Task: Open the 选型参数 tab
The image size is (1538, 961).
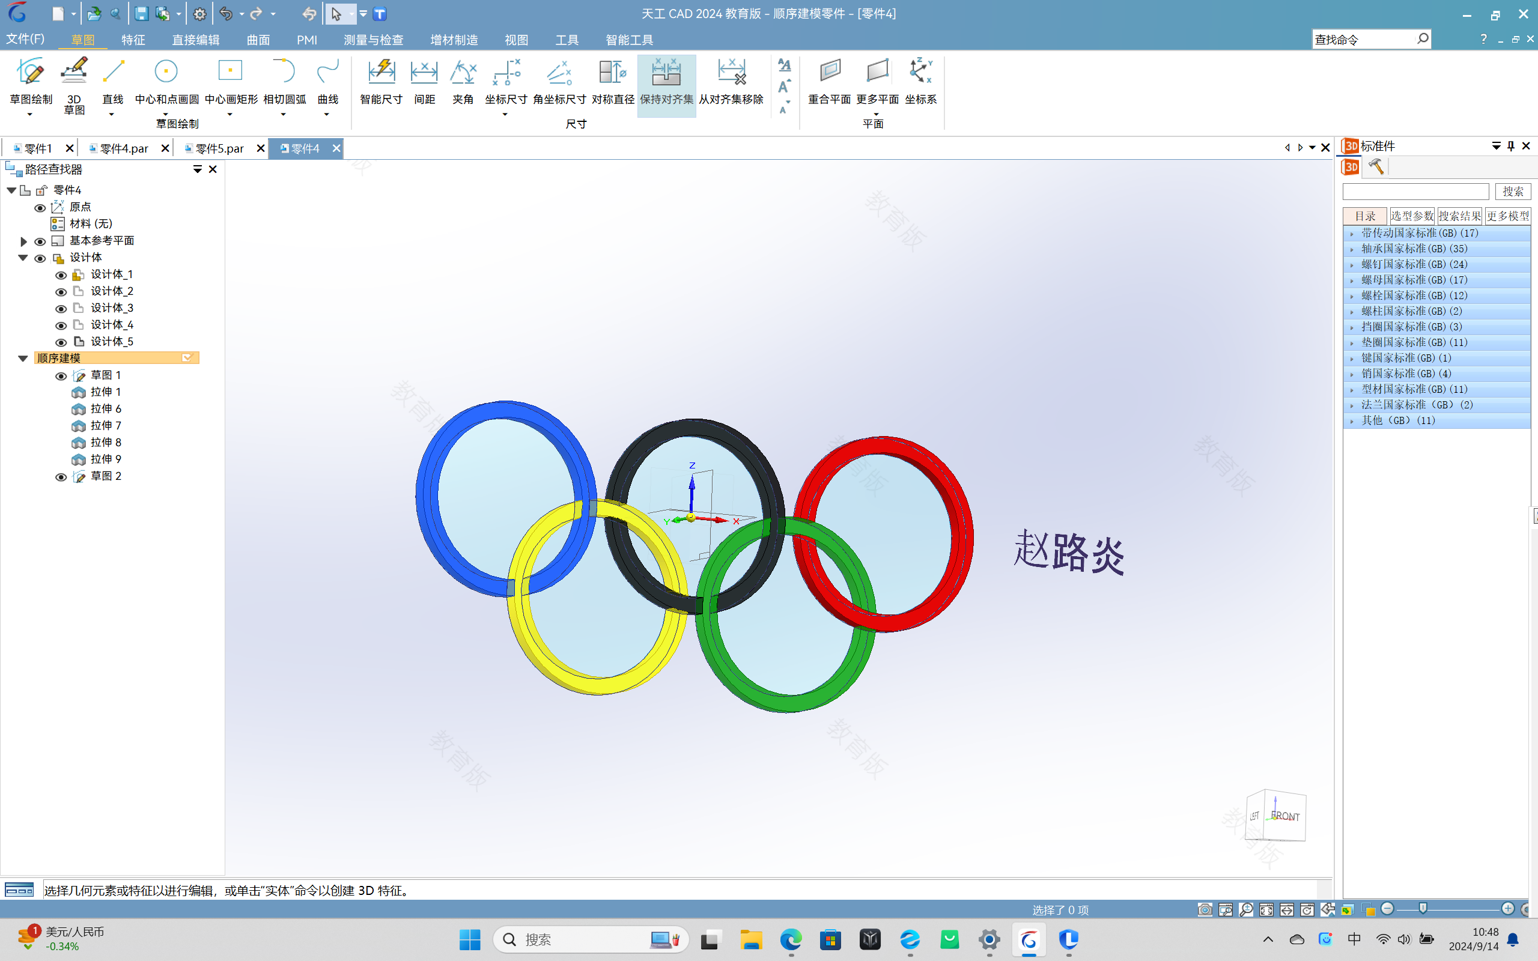Action: [1411, 216]
